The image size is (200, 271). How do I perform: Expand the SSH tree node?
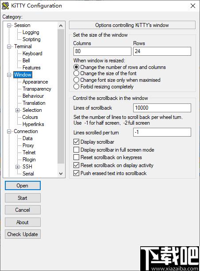click(x=17, y=167)
